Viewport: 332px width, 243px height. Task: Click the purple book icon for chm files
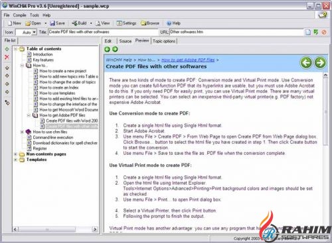tap(29, 132)
